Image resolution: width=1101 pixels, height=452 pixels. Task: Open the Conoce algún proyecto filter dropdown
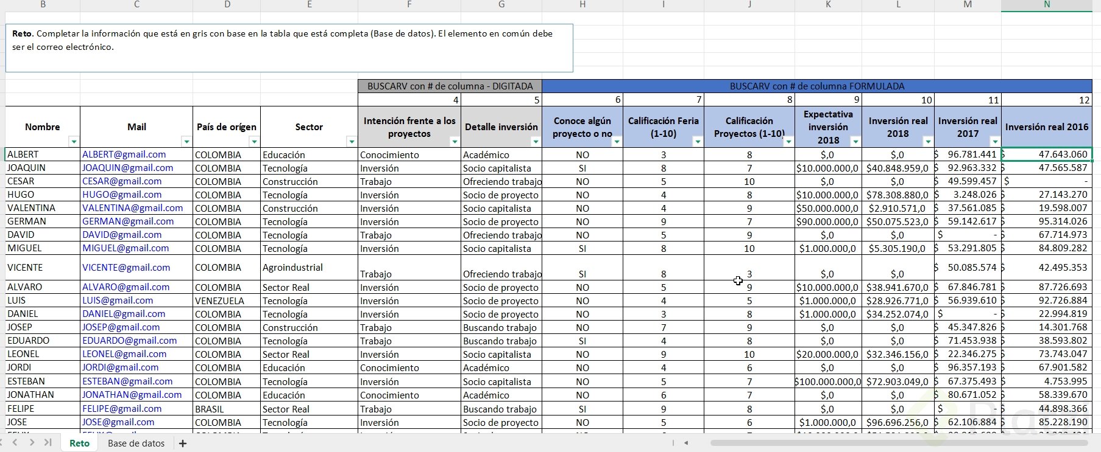[x=617, y=141]
